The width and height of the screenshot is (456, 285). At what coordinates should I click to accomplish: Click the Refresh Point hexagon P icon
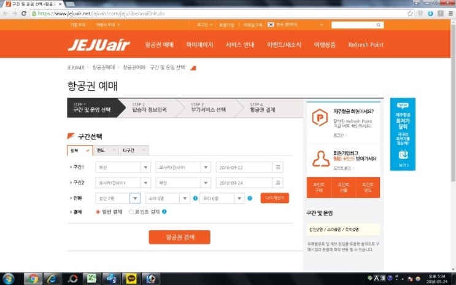coord(320,117)
